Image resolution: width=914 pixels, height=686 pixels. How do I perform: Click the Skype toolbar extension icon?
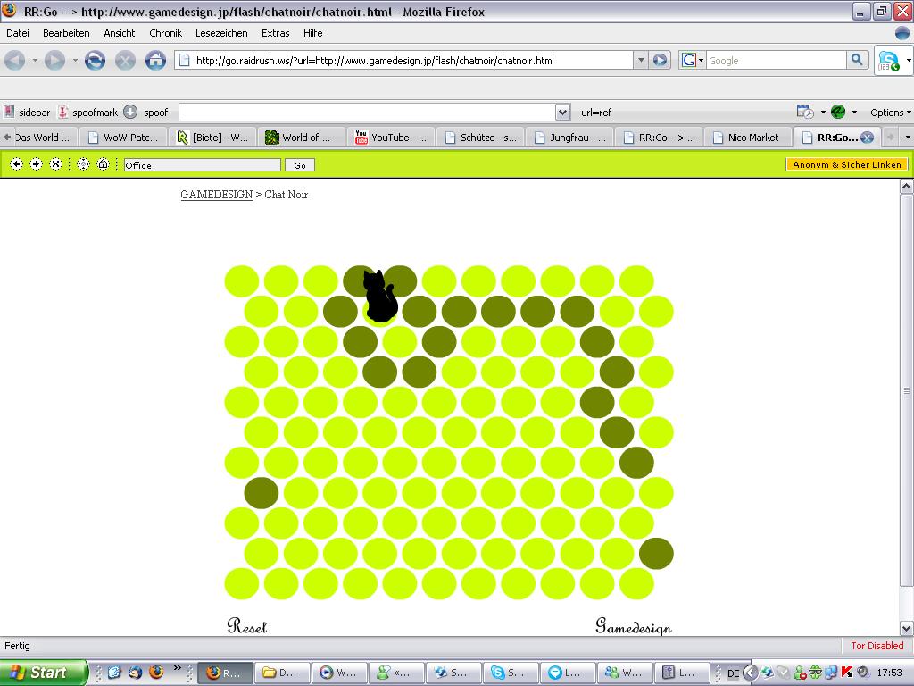pyautogui.click(x=888, y=61)
